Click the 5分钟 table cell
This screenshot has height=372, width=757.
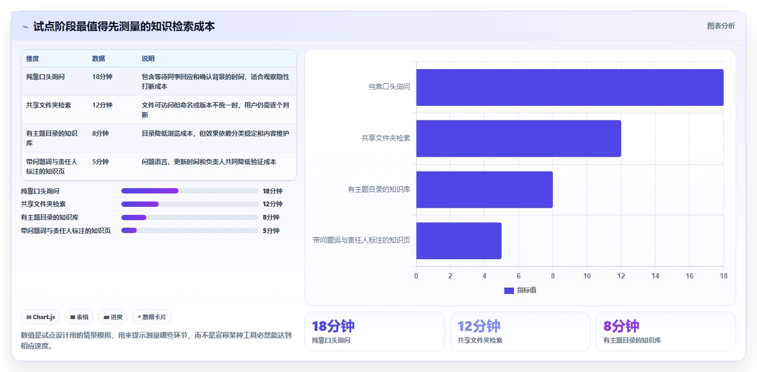pyautogui.click(x=112, y=166)
